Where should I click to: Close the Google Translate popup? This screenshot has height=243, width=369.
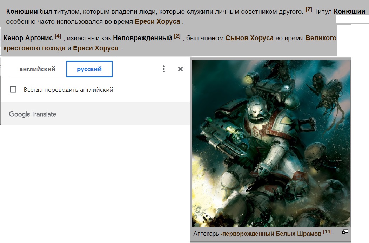pyautogui.click(x=180, y=69)
